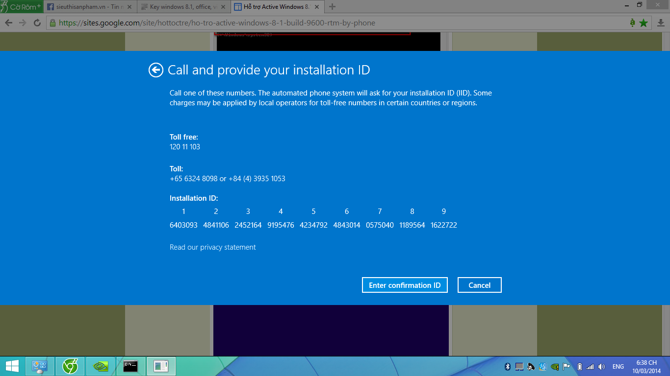
Task: Click installation ID group 0575040
Action: (x=380, y=225)
